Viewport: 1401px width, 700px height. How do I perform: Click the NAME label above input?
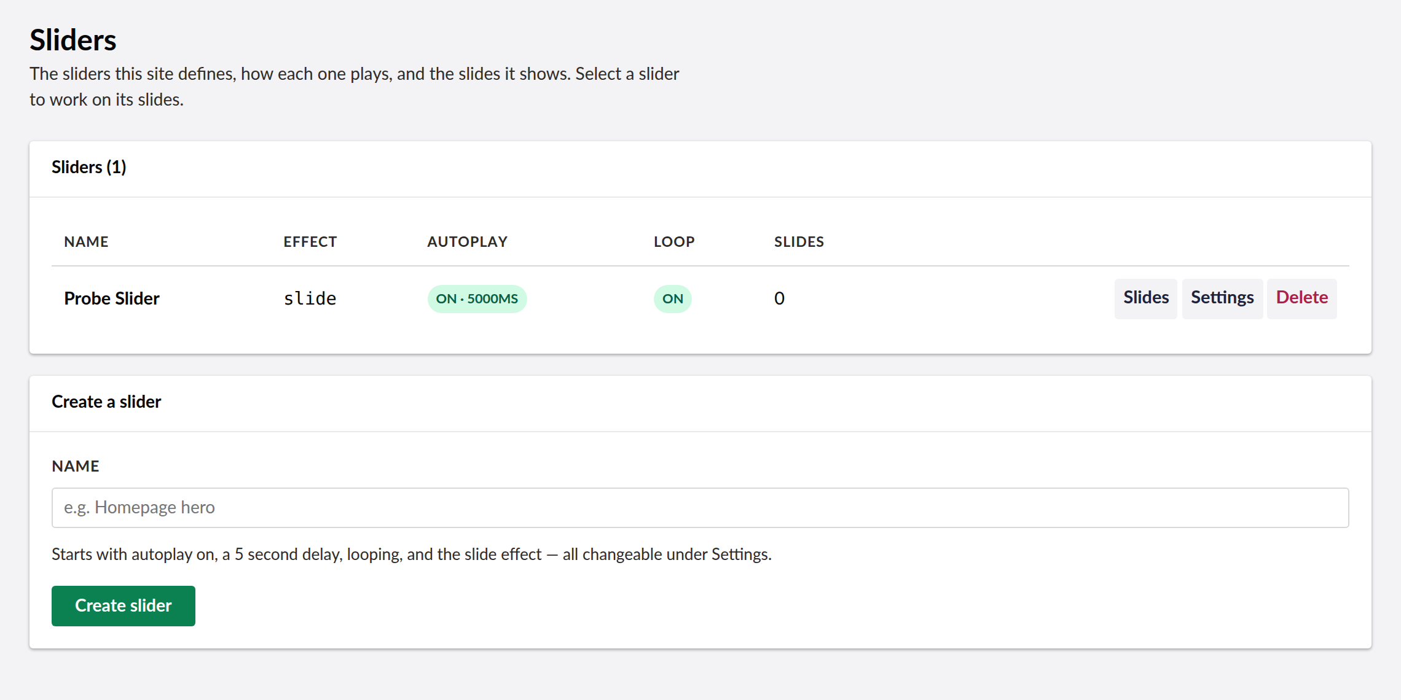76,466
